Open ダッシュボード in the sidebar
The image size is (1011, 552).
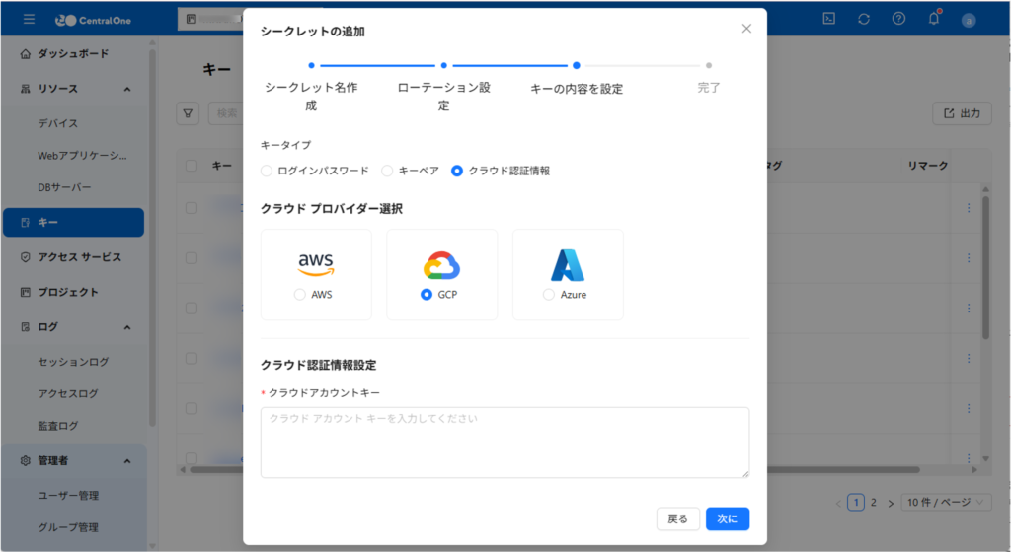pos(73,54)
